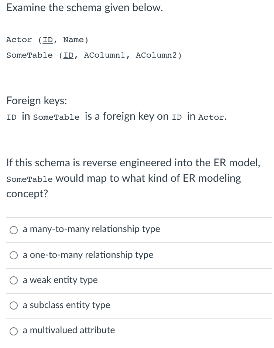Click the label text subclass entity type
Viewport: 274px width, 348px height.
[x=66, y=306]
